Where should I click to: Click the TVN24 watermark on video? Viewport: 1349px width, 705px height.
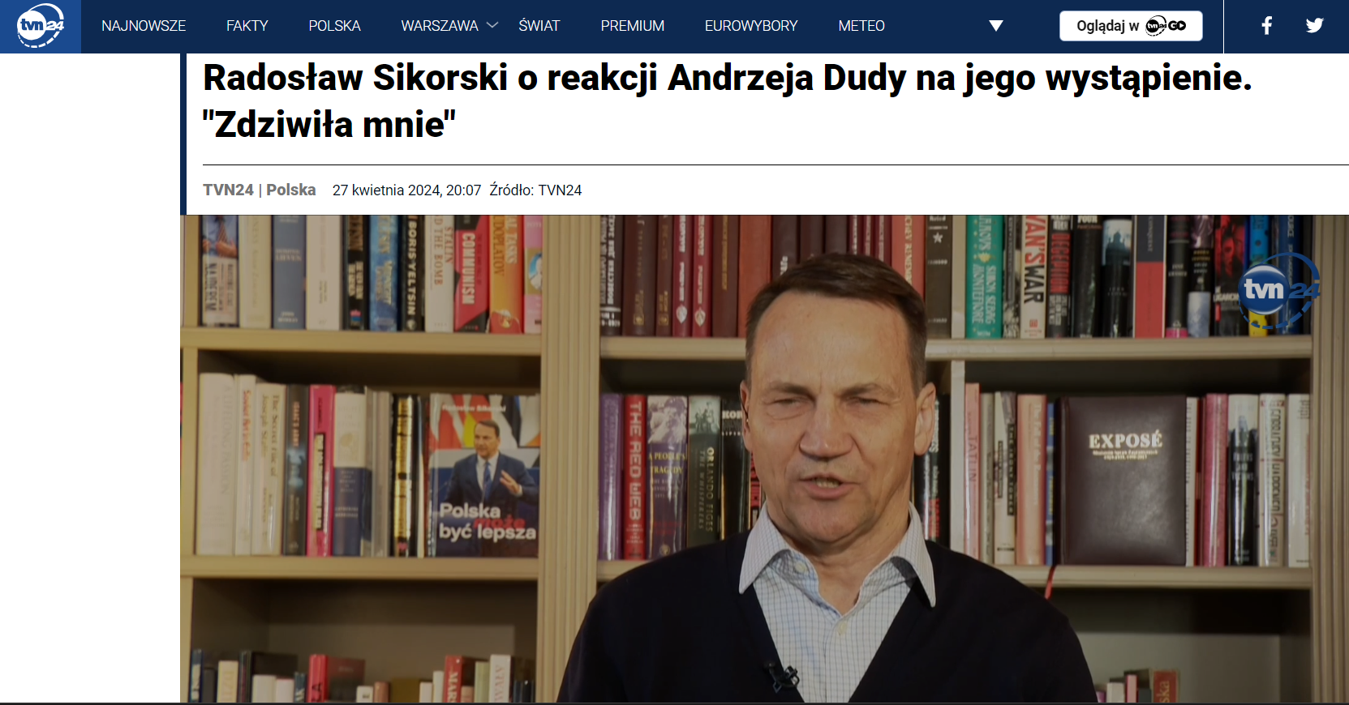click(x=1279, y=291)
